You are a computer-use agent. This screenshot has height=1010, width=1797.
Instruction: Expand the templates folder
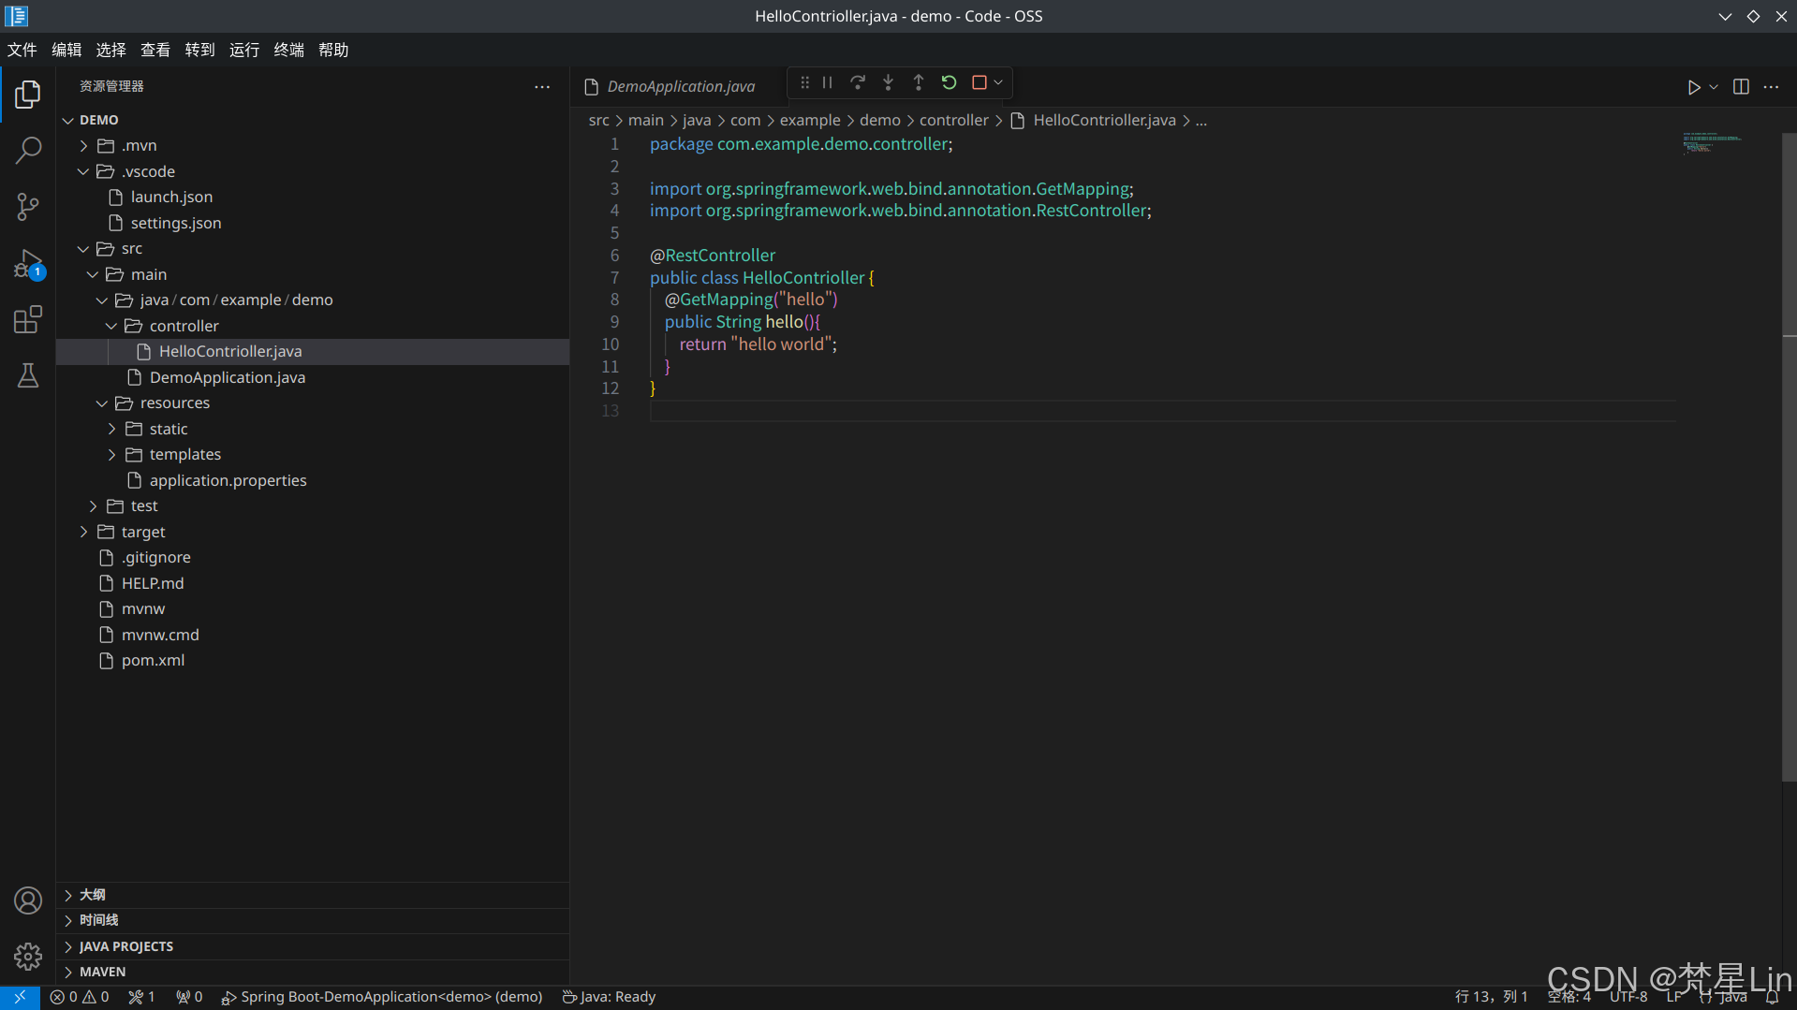[x=111, y=454]
